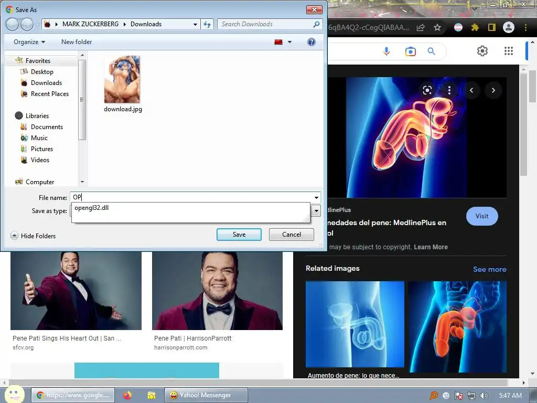
Task: Open the Chrome Extensions puzzle icon
Action: pyautogui.click(x=475, y=27)
